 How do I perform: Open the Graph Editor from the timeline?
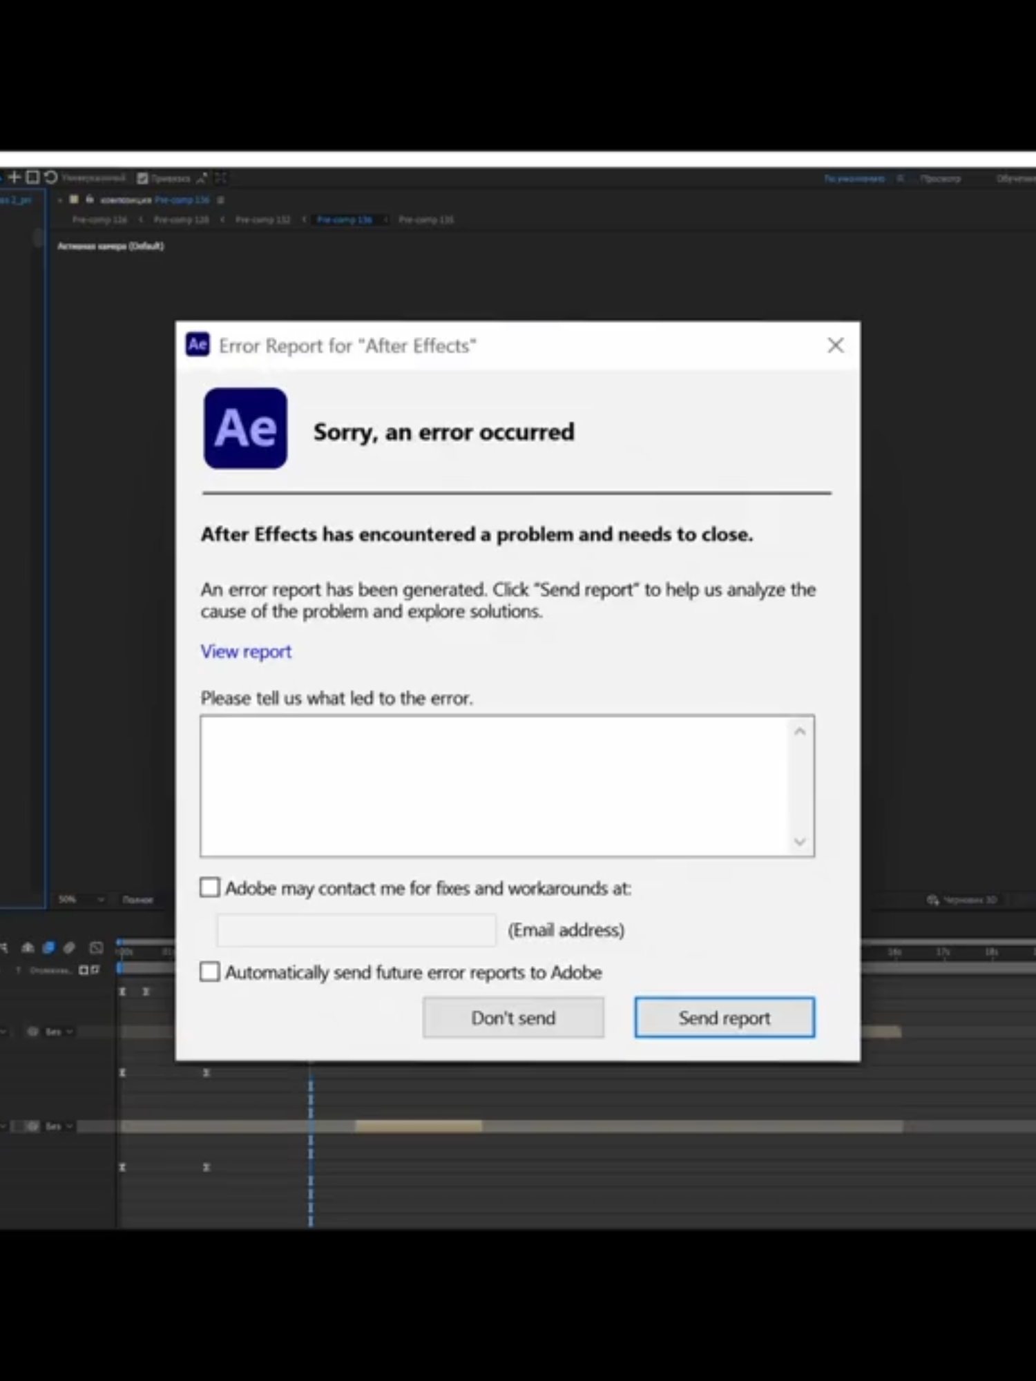pyautogui.click(x=96, y=948)
